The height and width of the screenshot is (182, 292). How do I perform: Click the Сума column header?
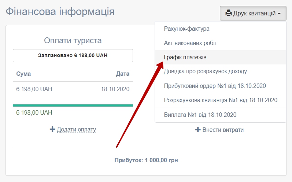(23, 74)
